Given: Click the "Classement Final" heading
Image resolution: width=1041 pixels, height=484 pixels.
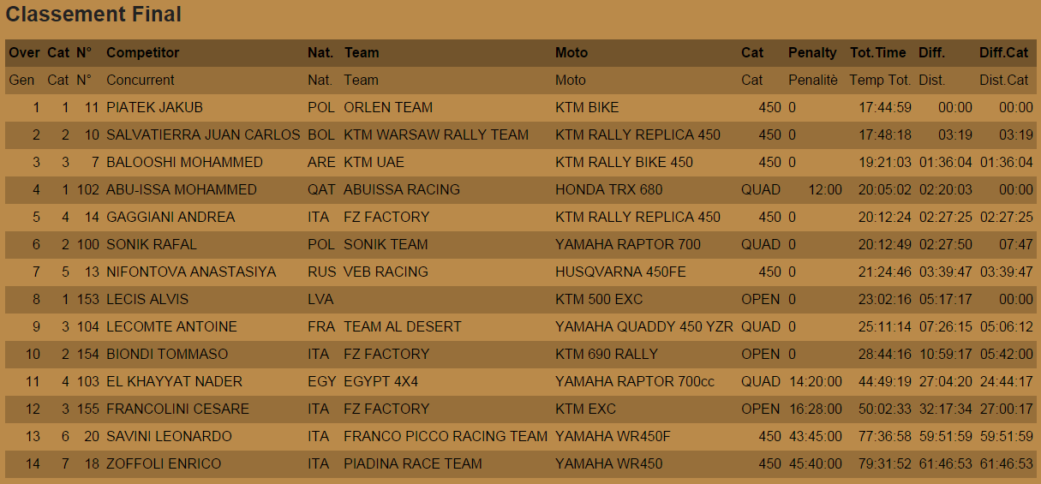Looking at the screenshot, I should tap(93, 15).
